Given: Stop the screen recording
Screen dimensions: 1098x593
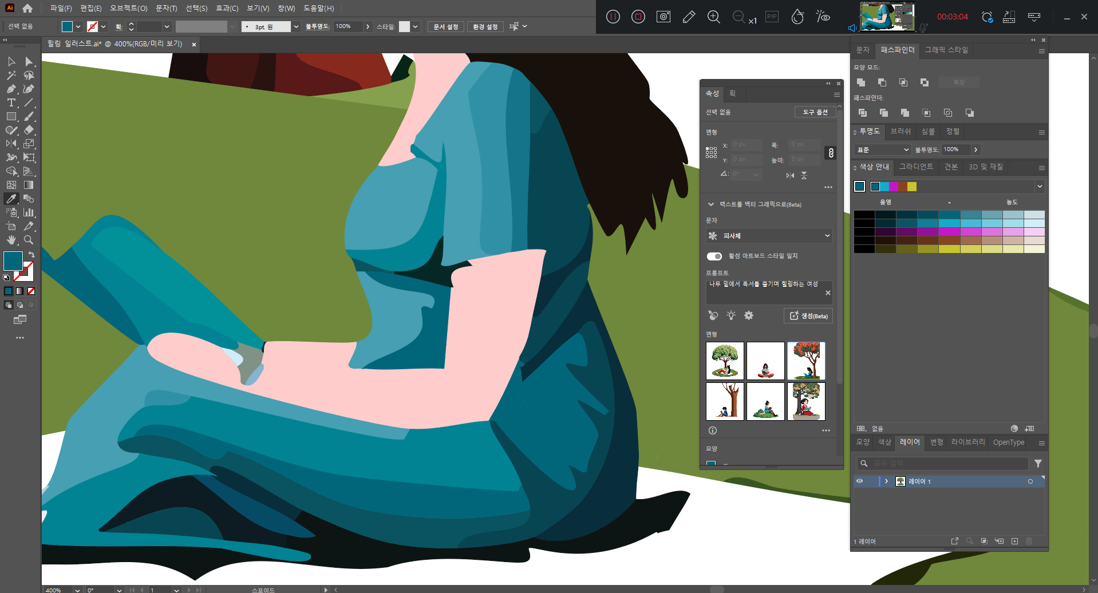Looking at the screenshot, I should click(x=638, y=17).
